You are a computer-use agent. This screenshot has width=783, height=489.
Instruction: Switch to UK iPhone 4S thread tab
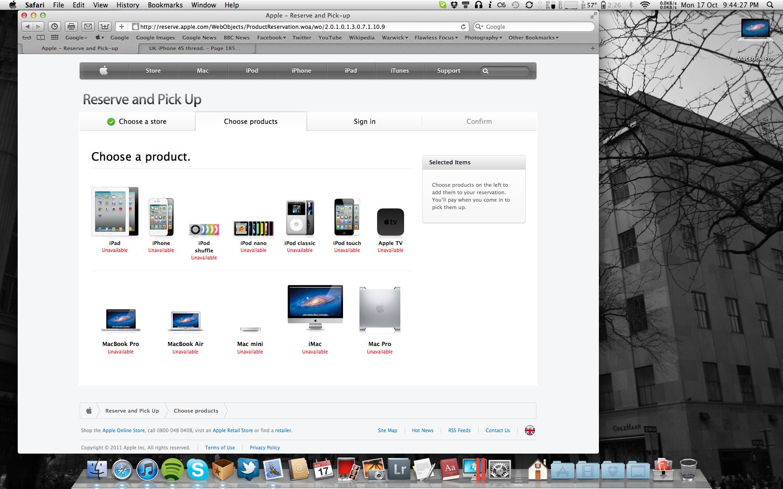pyautogui.click(x=195, y=48)
